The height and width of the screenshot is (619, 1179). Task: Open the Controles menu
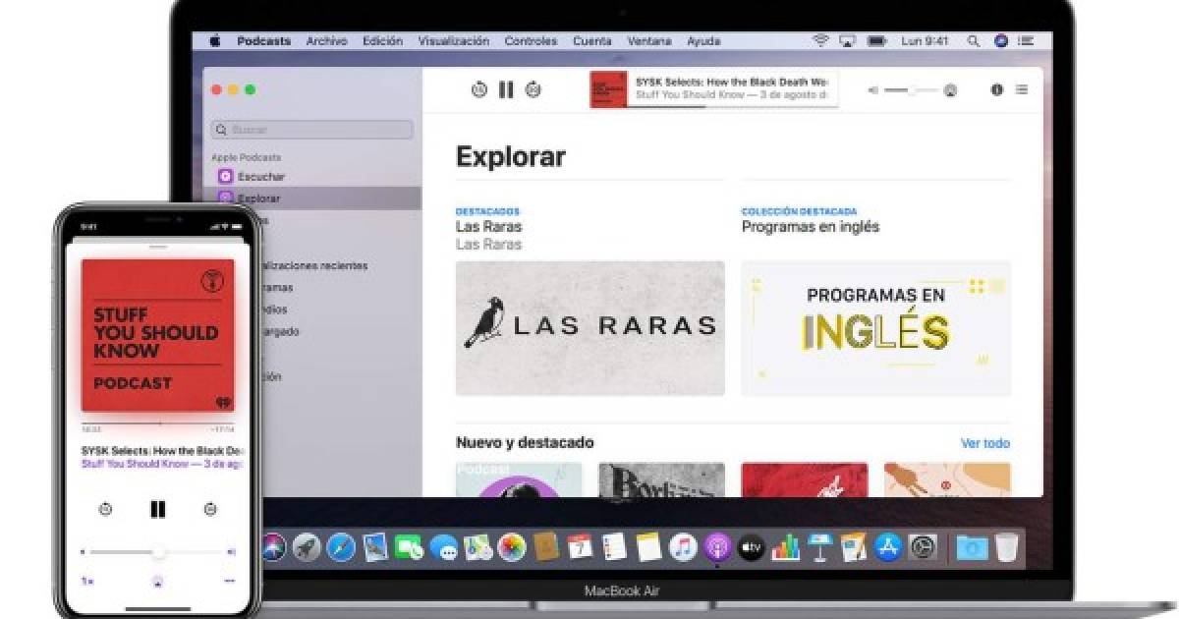pos(531,41)
